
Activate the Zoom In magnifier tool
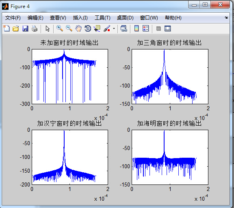(60, 28)
